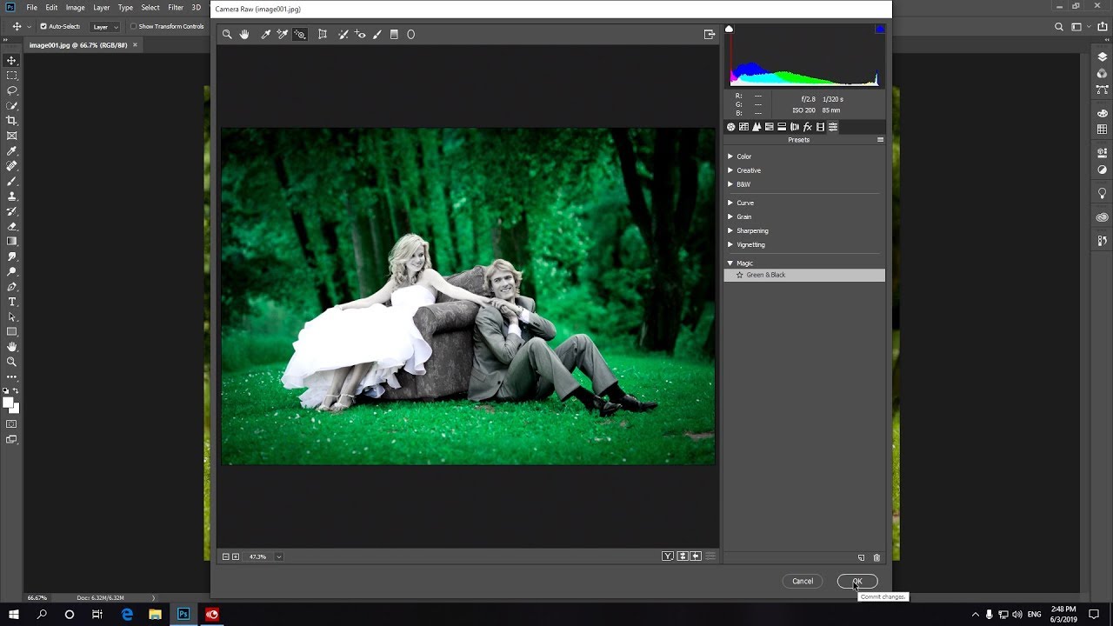Select the Hand tool in Camera Raw toolbar
The height and width of the screenshot is (626, 1113).
[x=244, y=35]
